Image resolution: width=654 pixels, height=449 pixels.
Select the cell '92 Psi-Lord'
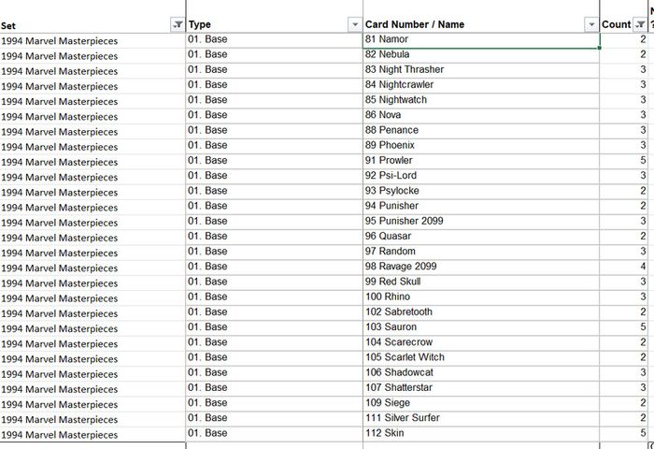(x=481, y=177)
